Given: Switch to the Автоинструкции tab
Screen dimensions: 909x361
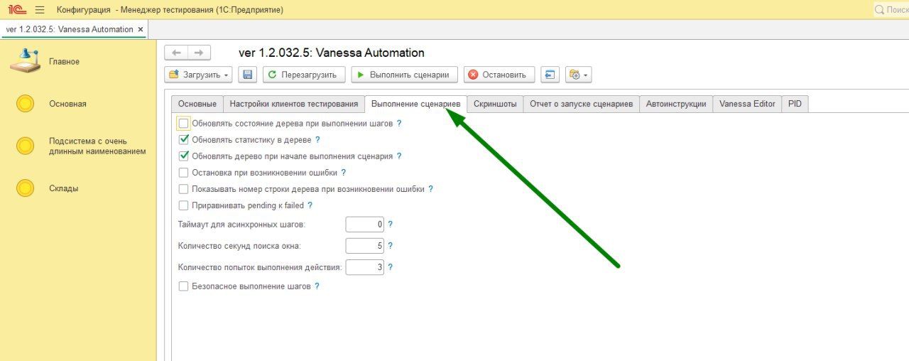Looking at the screenshot, I should pos(676,104).
